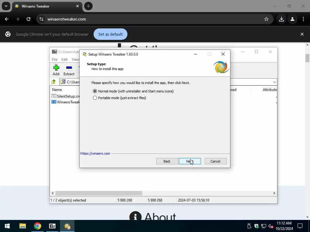Select Normal mode radio button
The width and height of the screenshot is (310, 232).
pos(95,91)
